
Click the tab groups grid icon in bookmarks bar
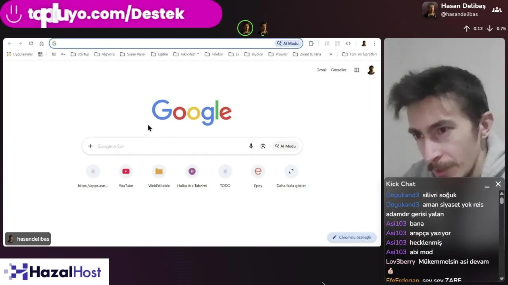40,54
